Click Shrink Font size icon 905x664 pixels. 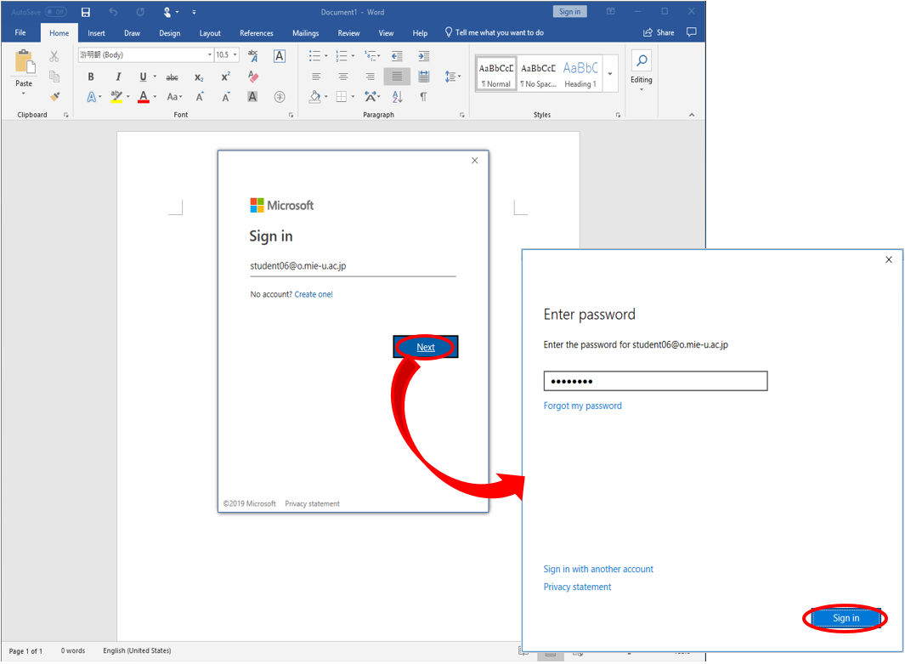[226, 97]
